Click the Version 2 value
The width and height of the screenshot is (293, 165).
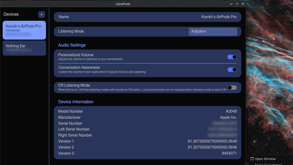212,147
